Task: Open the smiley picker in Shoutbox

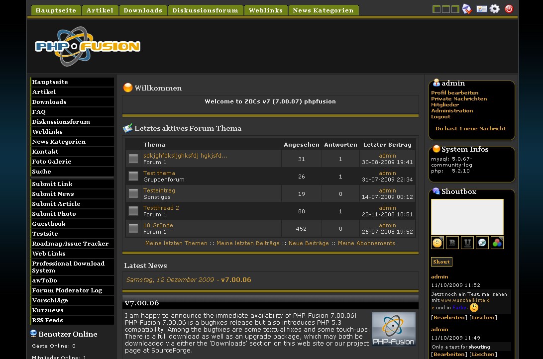Action: pyautogui.click(x=437, y=243)
